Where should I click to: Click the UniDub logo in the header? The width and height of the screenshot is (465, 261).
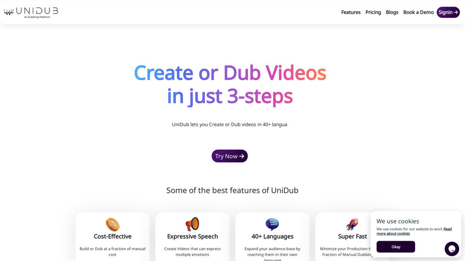click(31, 13)
